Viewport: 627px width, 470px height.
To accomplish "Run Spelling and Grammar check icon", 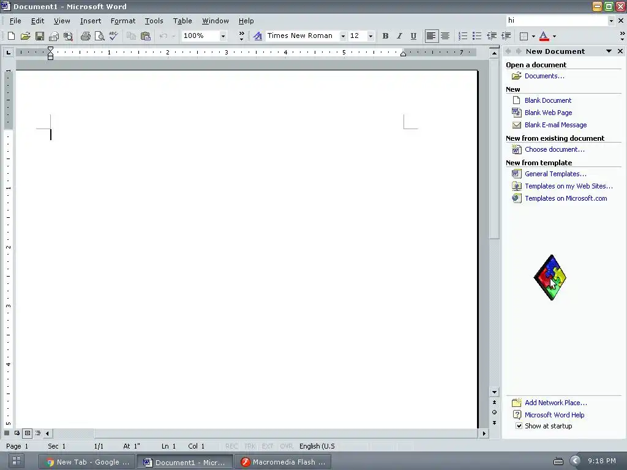I will pos(114,36).
